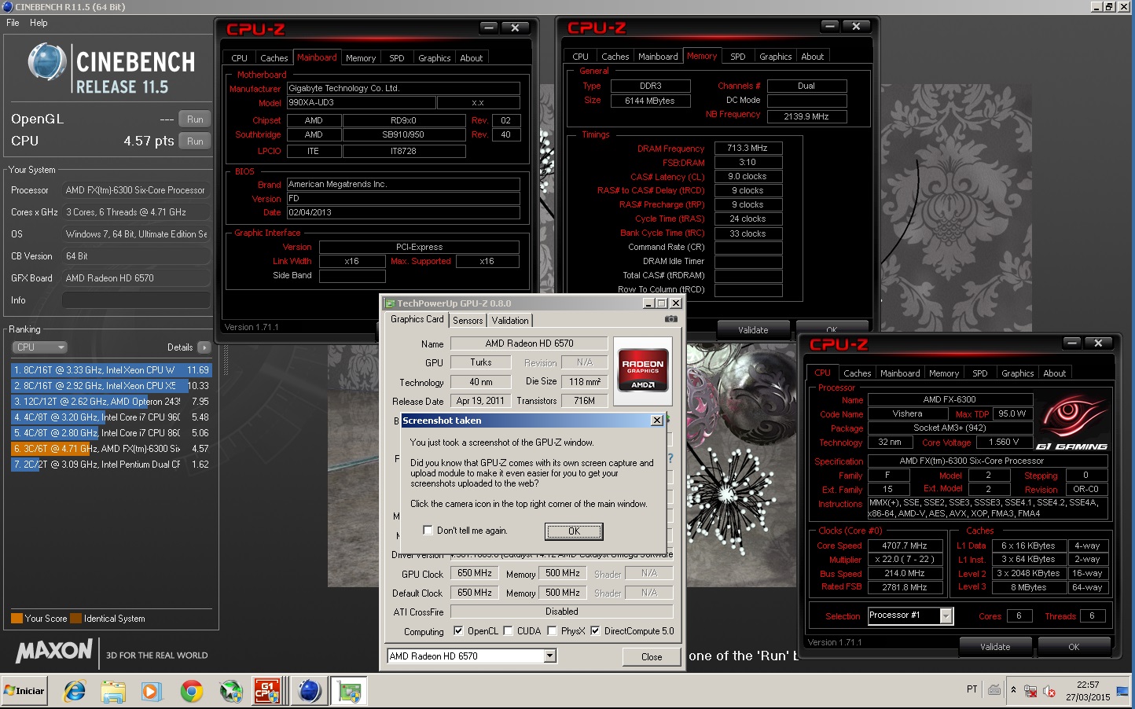1135x709 pixels.
Task: Open Graphic Card tab in GPU-Z
Action: [x=417, y=319]
